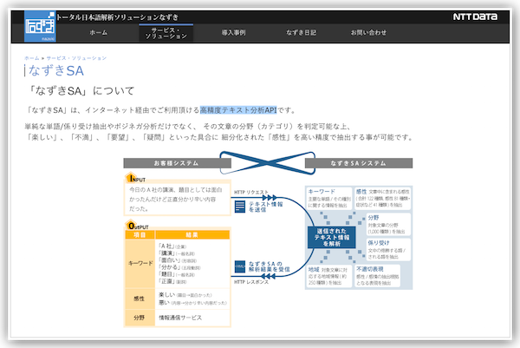Open the 導入事例 menu item

[233, 32]
